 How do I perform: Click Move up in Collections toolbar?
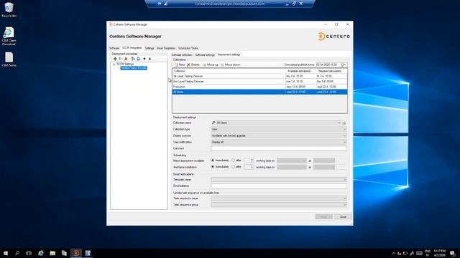coord(211,64)
